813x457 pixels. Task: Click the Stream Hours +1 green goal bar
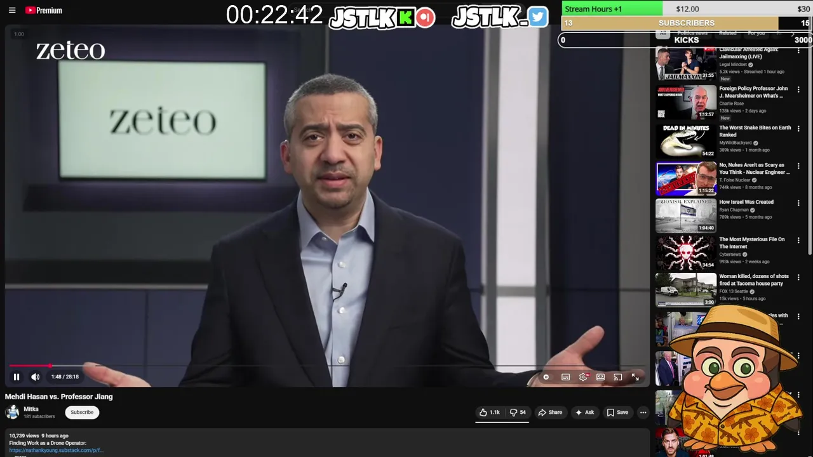[x=612, y=9]
